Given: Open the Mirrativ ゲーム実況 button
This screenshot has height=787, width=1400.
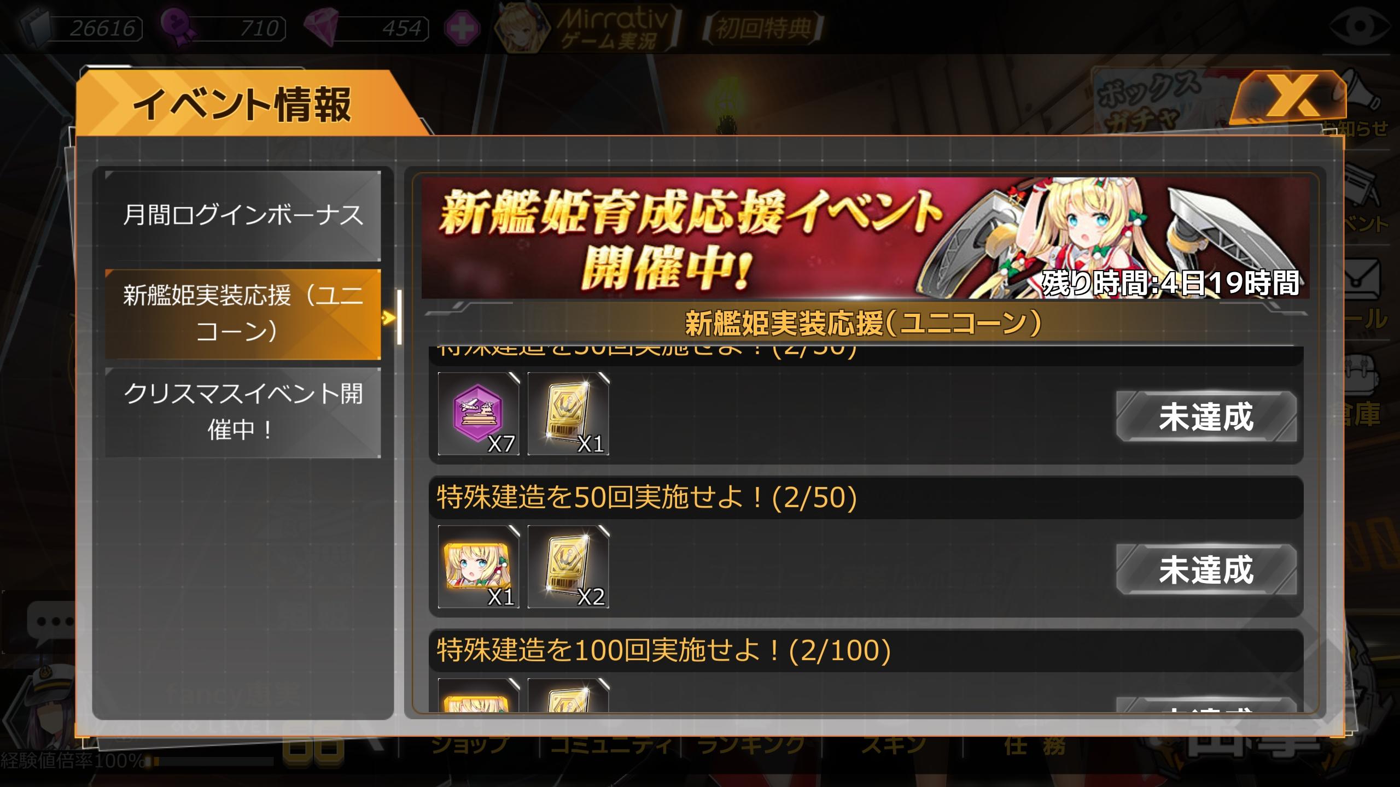Looking at the screenshot, I should coord(588,28).
